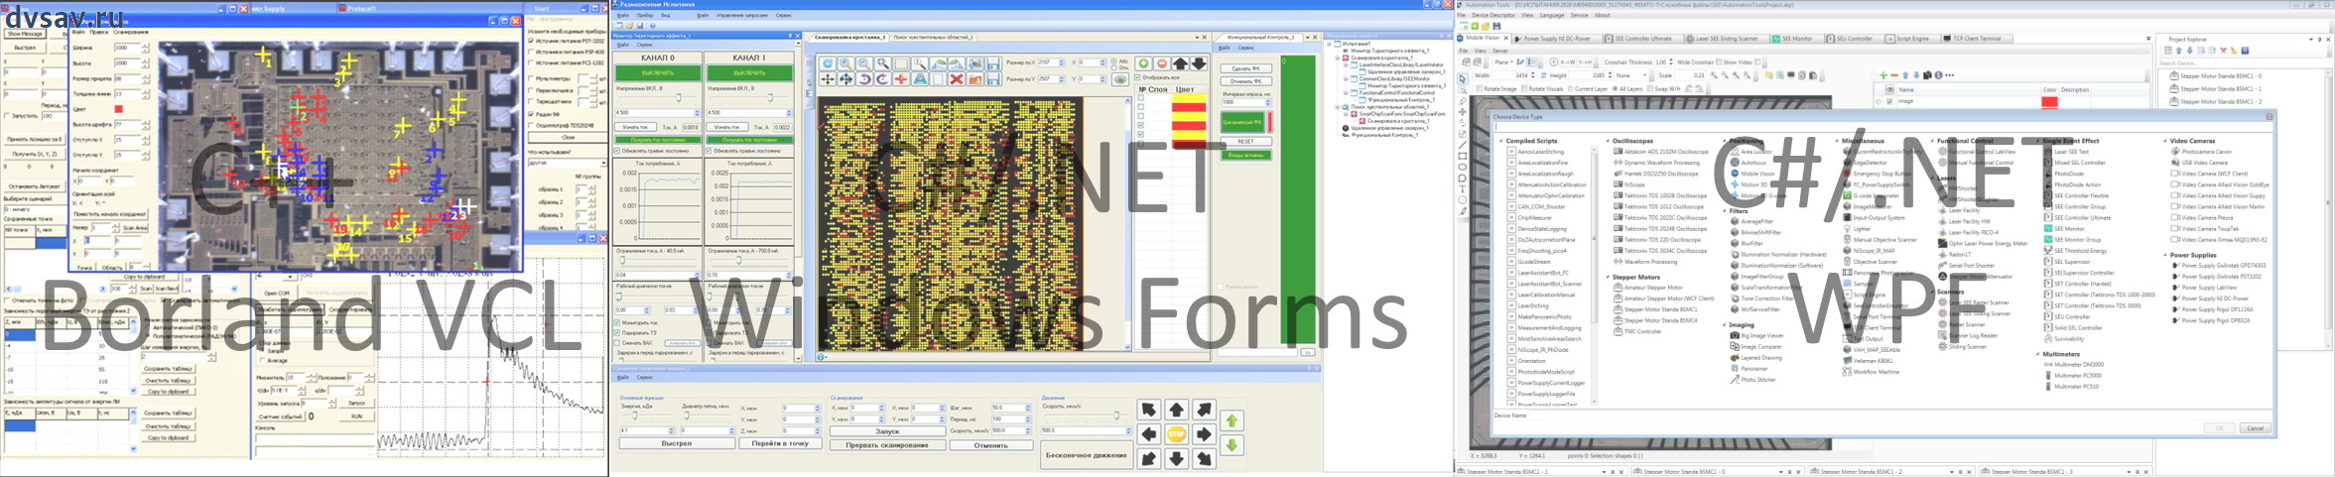Collapse the Compiled Scripts group
The image size is (2335, 477).
pos(1500,141)
